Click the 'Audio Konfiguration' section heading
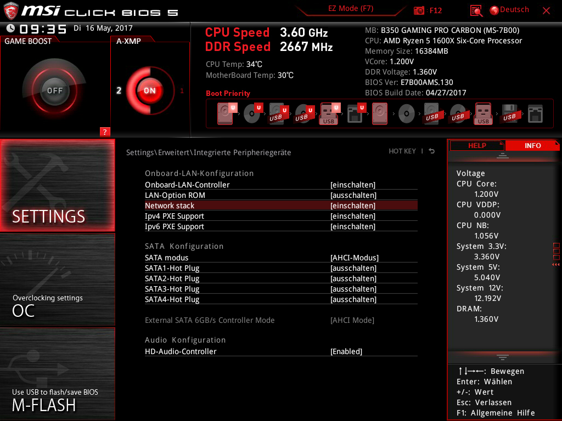The width and height of the screenshot is (562, 421). [x=186, y=340]
